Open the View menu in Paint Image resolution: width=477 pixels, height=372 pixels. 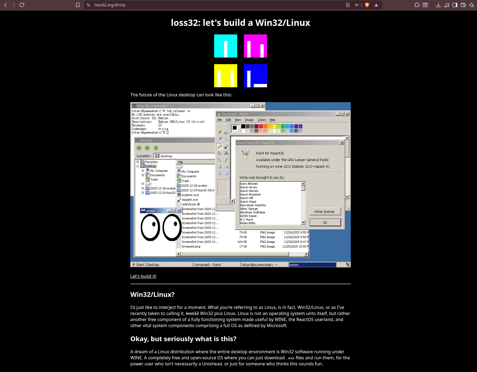click(x=238, y=120)
